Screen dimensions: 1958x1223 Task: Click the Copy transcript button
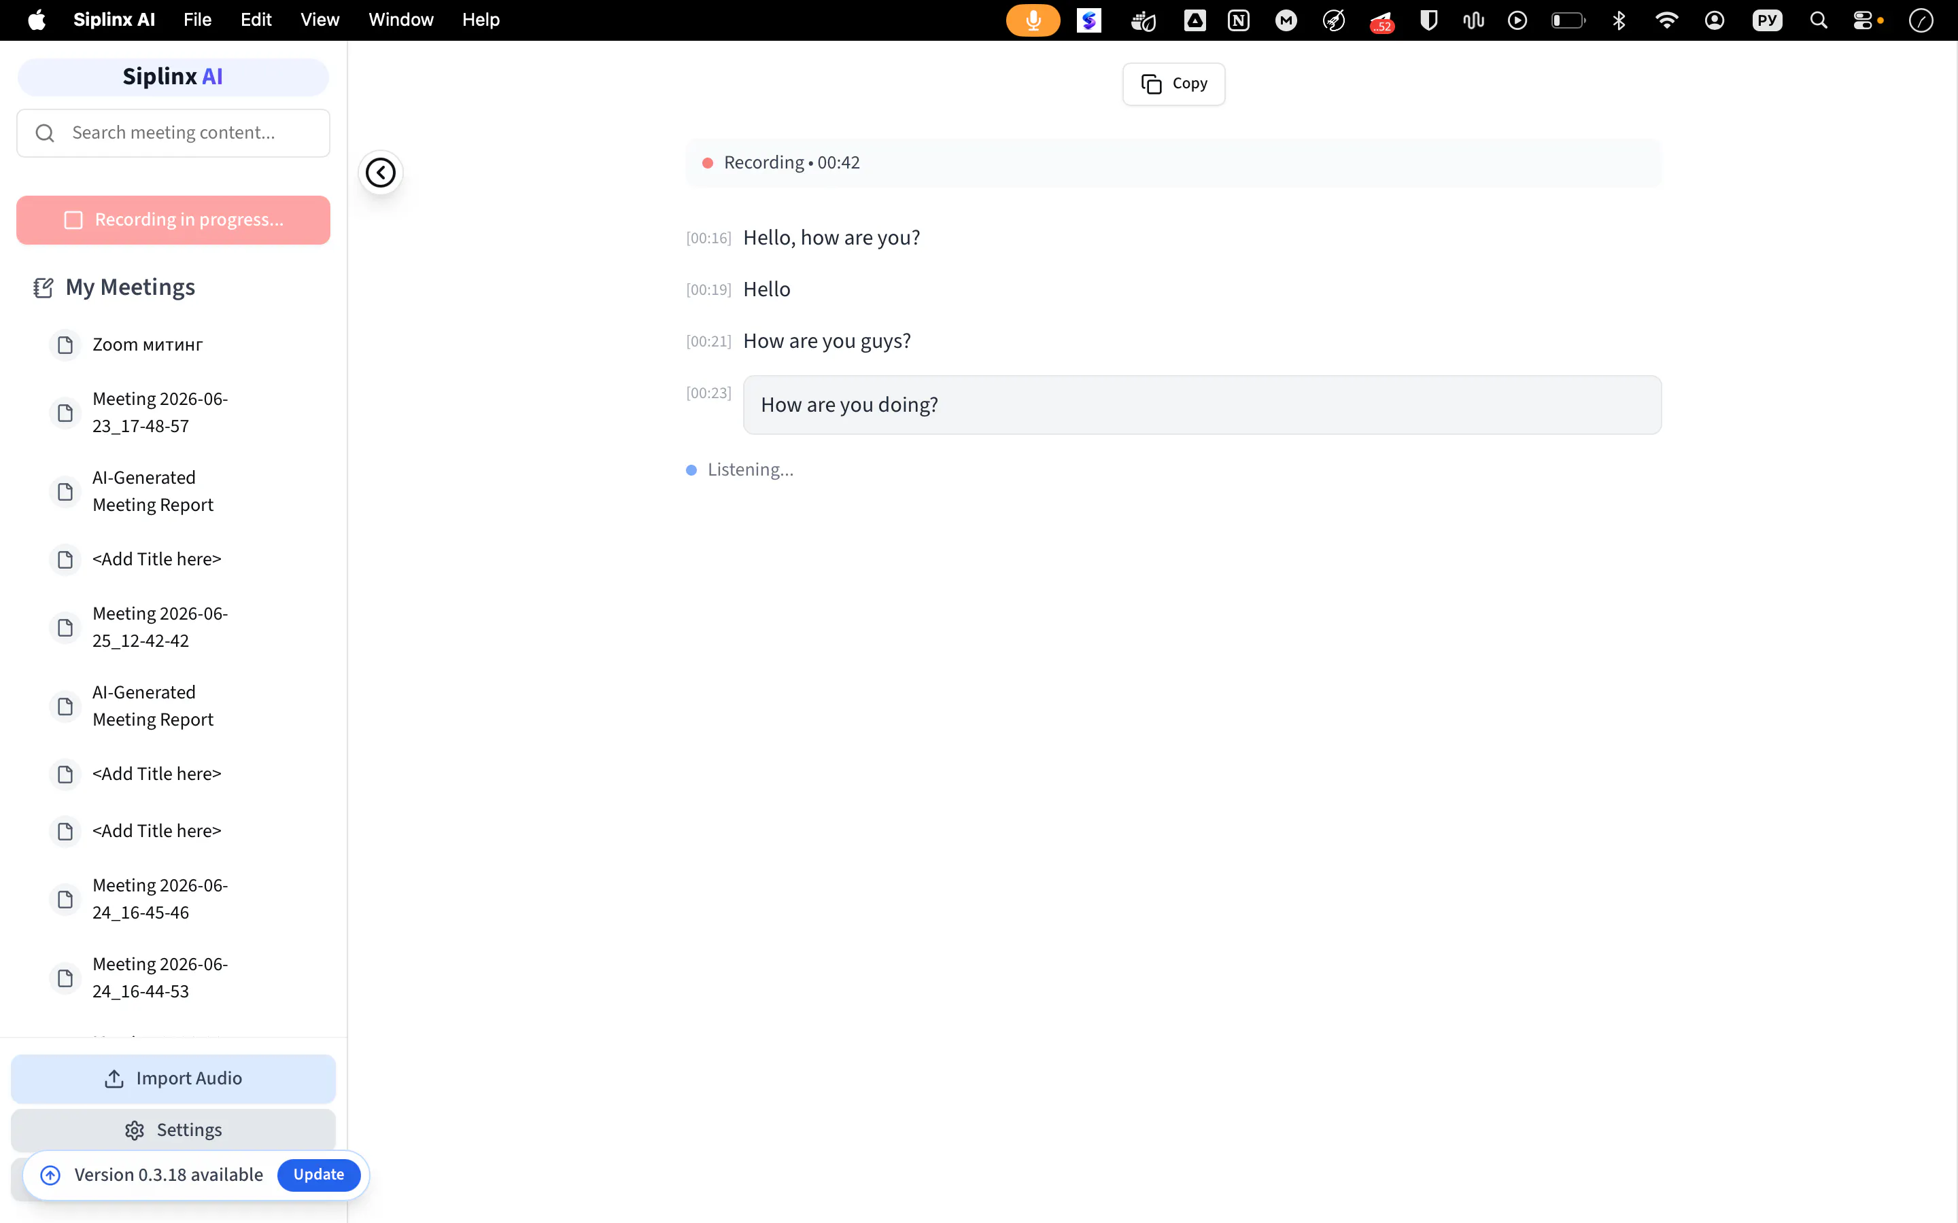(1173, 84)
